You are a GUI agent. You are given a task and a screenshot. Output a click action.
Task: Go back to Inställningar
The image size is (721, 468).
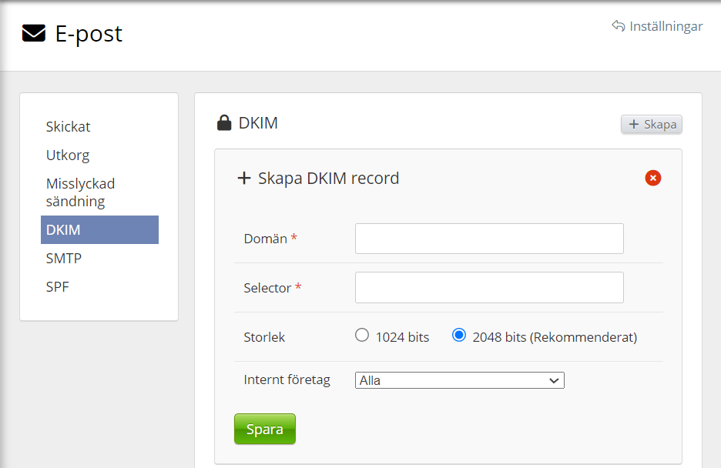pyautogui.click(x=657, y=26)
